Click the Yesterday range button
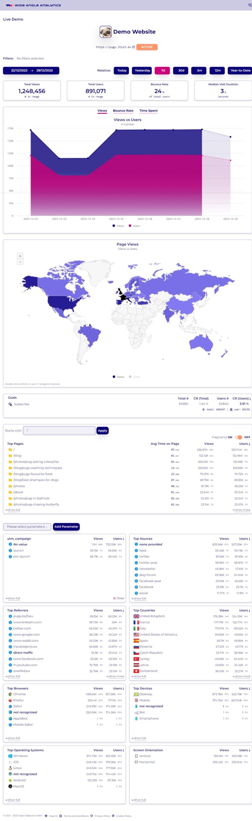 click(142, 71)
